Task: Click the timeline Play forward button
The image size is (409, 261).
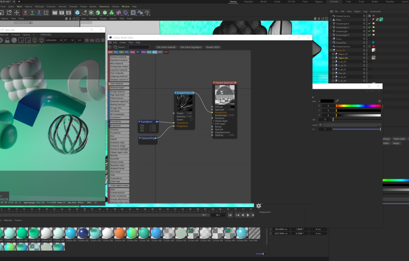Action: coord(248,215)
